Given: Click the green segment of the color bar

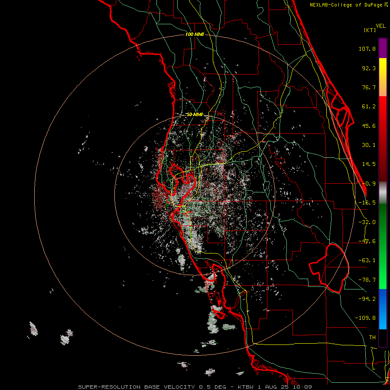Looking at the screenshot, I should click(383, 246).
